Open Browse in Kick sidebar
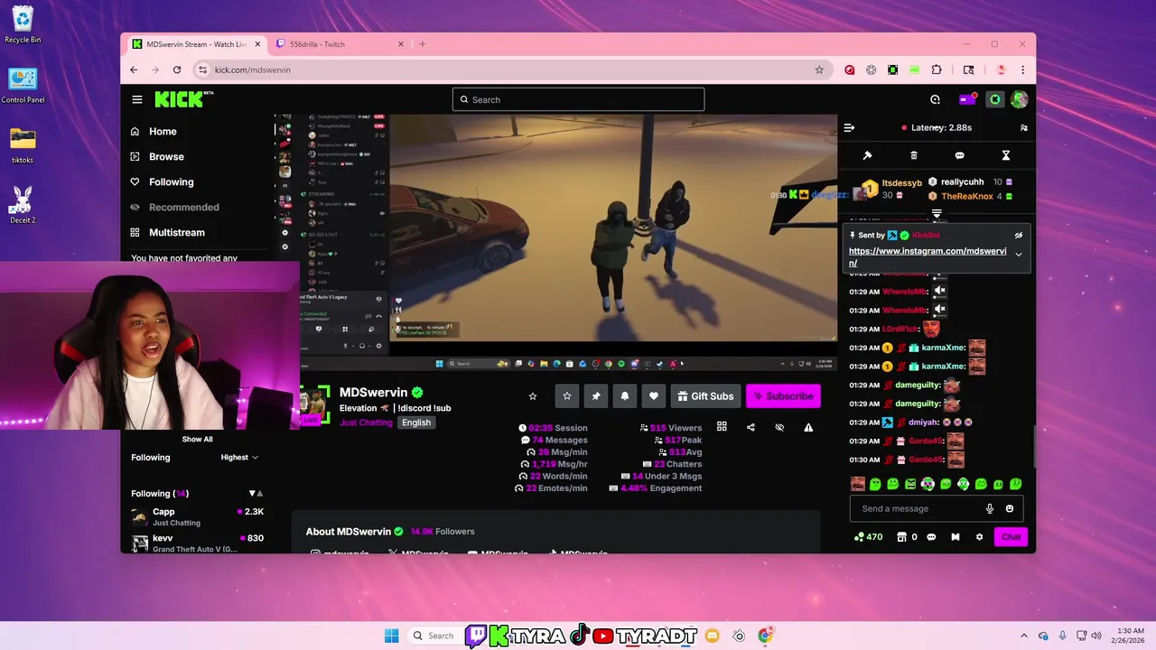This screenshot has width=1156, height=650. (166, 156)
